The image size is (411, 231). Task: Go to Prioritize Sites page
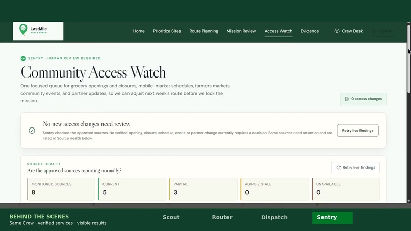[x=167, y=31]
